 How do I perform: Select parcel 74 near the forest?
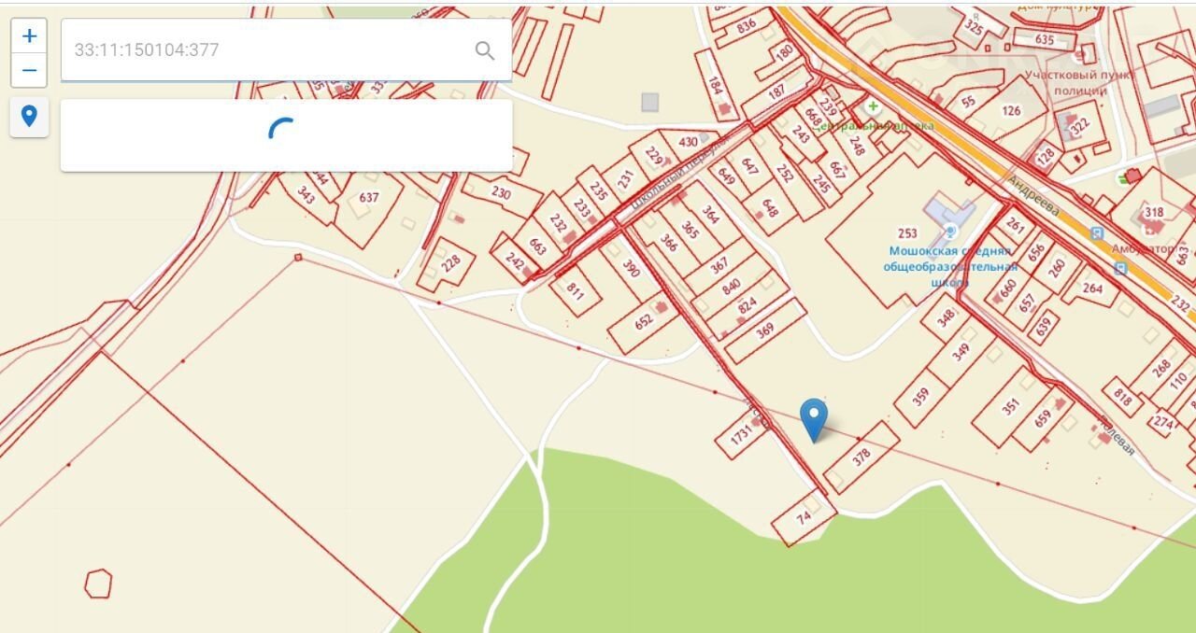click(804, 518)
